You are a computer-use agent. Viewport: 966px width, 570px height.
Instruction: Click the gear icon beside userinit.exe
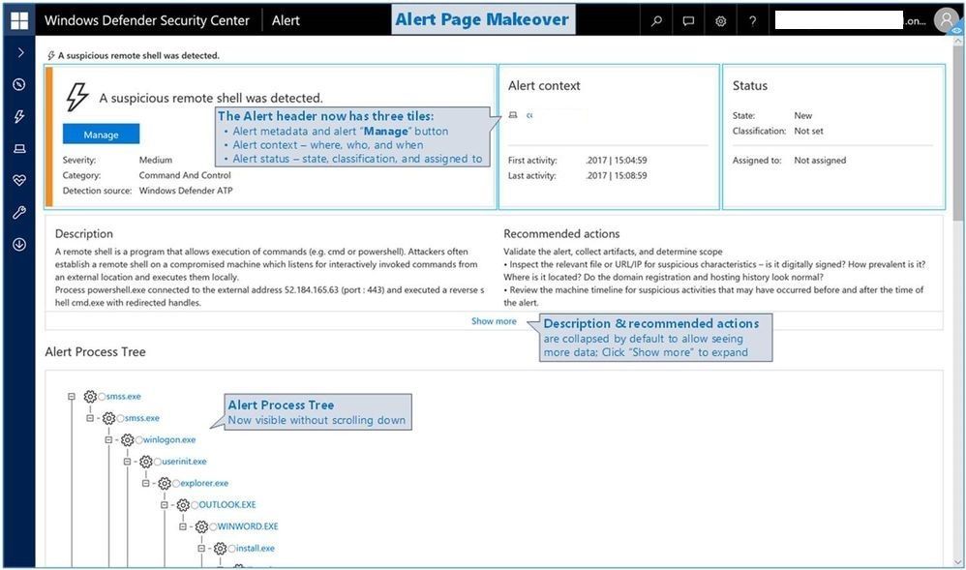[x=146, y=462]
